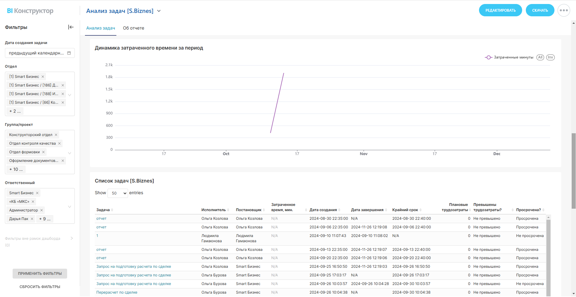Open the Перерасчет по сделке task link

(117, 292)
